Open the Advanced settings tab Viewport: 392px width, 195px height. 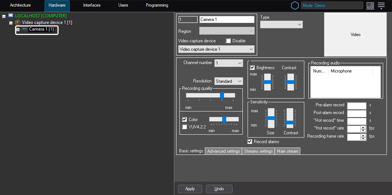[224, 151]
